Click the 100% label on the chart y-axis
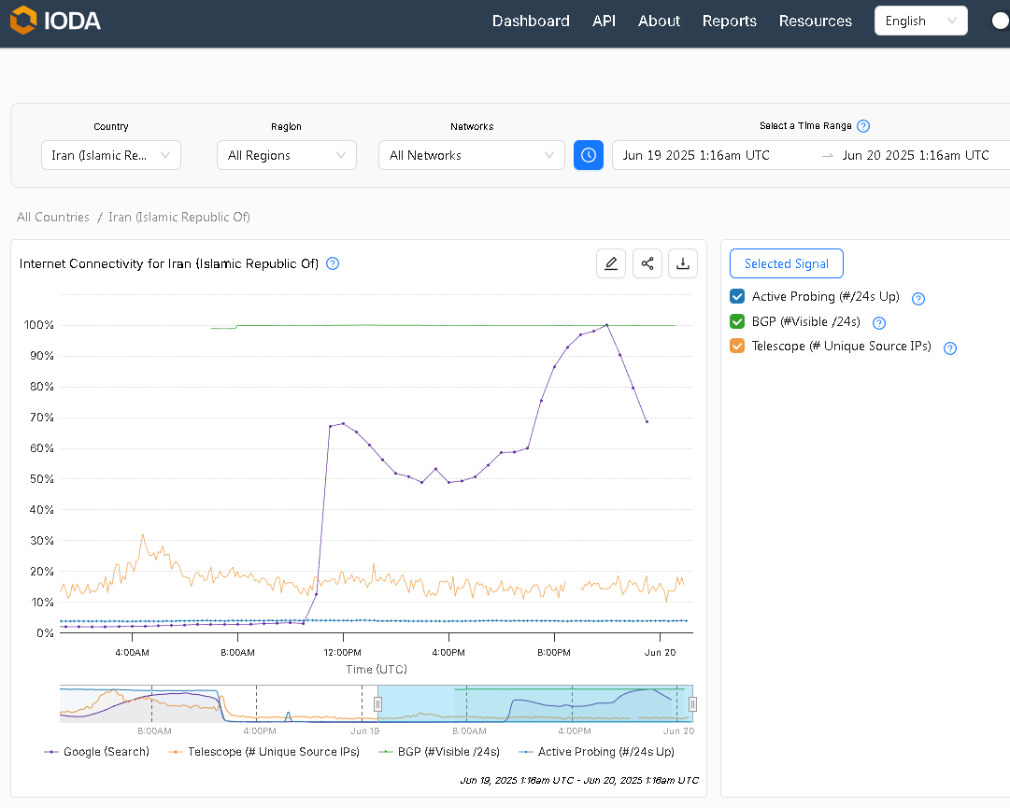This screenshot has width=1010, height=808. coord(38,324)
